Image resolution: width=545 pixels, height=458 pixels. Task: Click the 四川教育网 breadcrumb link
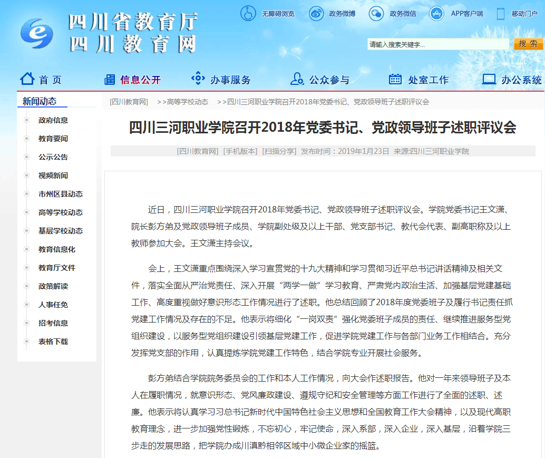129,102
